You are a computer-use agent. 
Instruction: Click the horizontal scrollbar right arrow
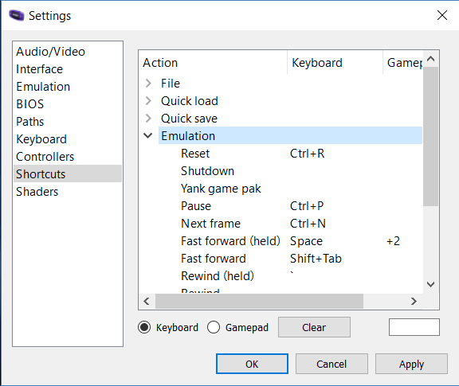click(x=414, y=301)
